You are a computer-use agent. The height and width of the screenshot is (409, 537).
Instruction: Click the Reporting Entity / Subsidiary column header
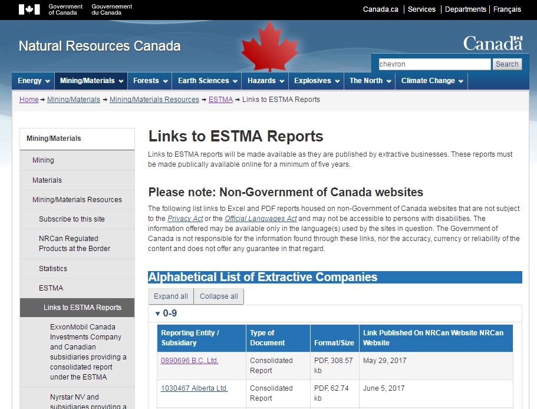(202, 338)
